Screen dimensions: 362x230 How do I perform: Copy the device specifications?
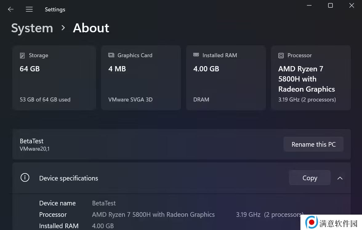(310, 178)
